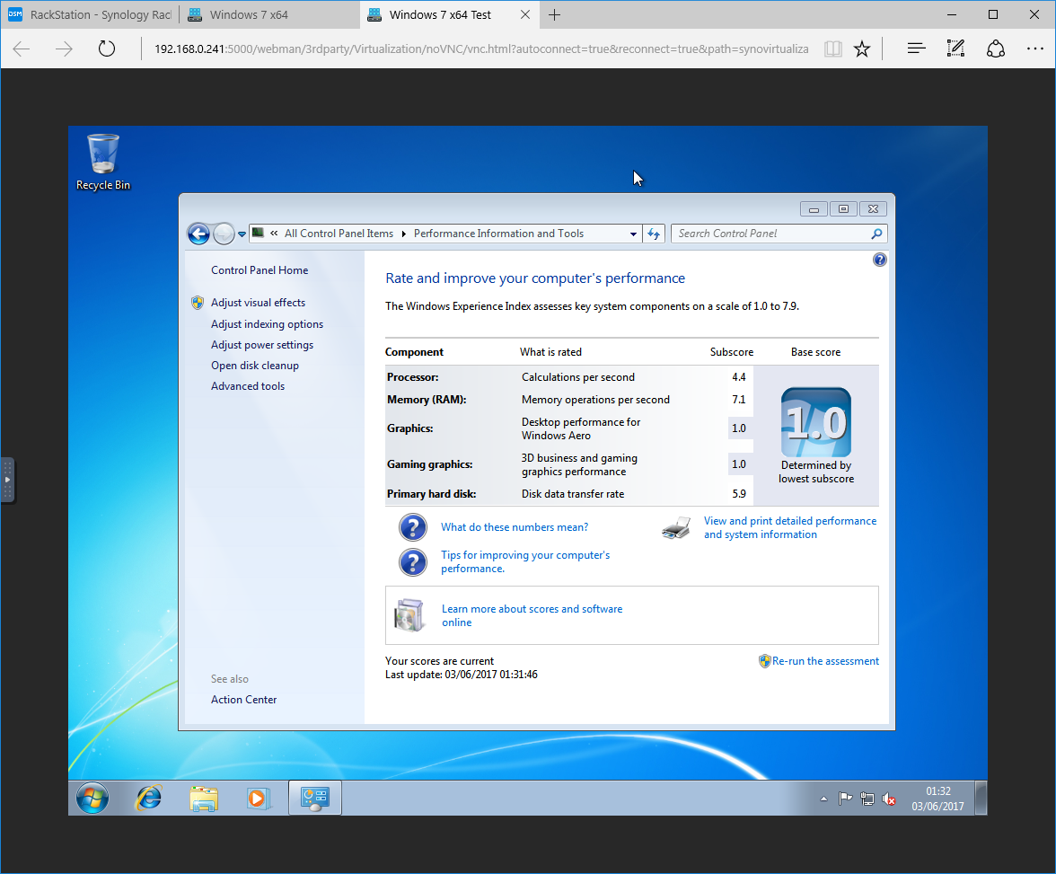Open Adjust indexing options
Screen dimensions: 1056x874
tap(267, 324)
